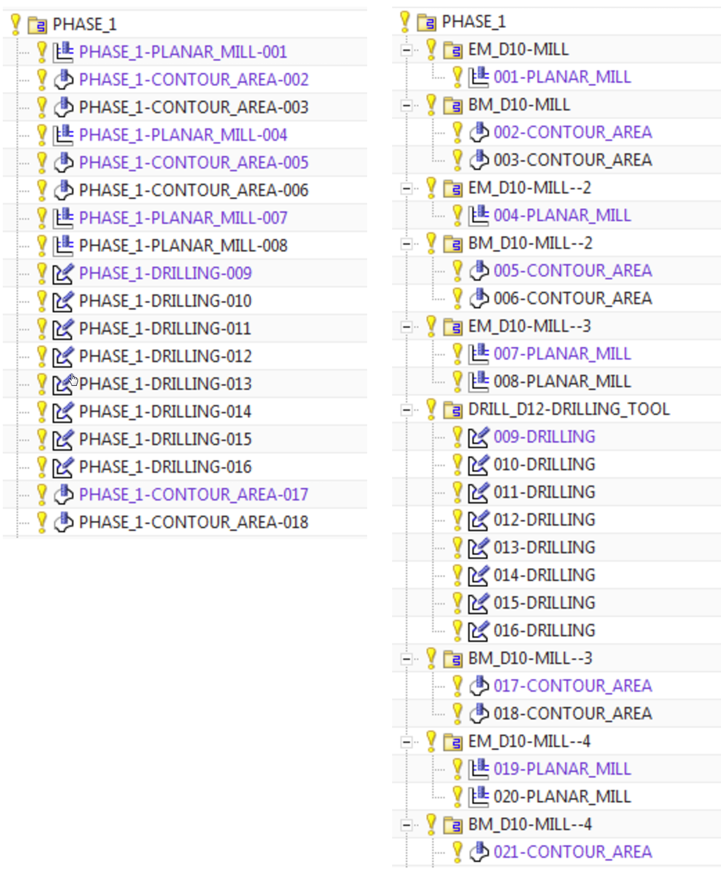Click contour area icon of PHASE_1-CONTOUR_AREA-002

pos(63,80)
